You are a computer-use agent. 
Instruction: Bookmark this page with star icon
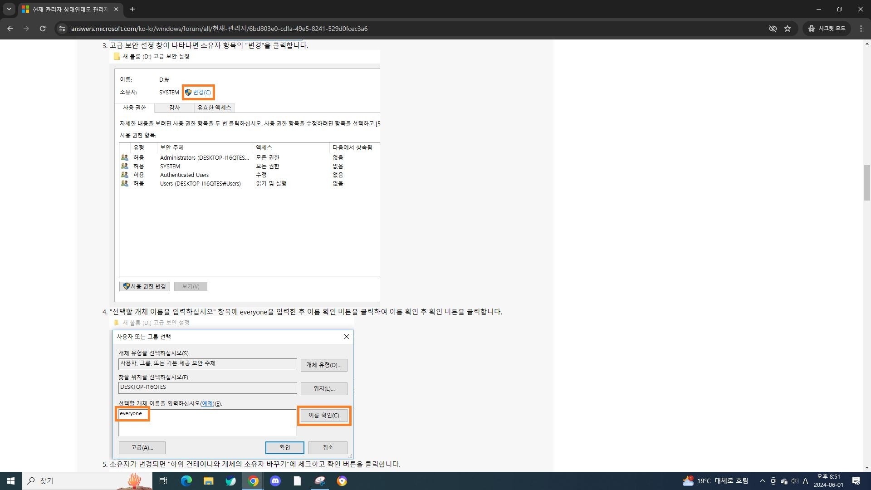pos(788,29)
